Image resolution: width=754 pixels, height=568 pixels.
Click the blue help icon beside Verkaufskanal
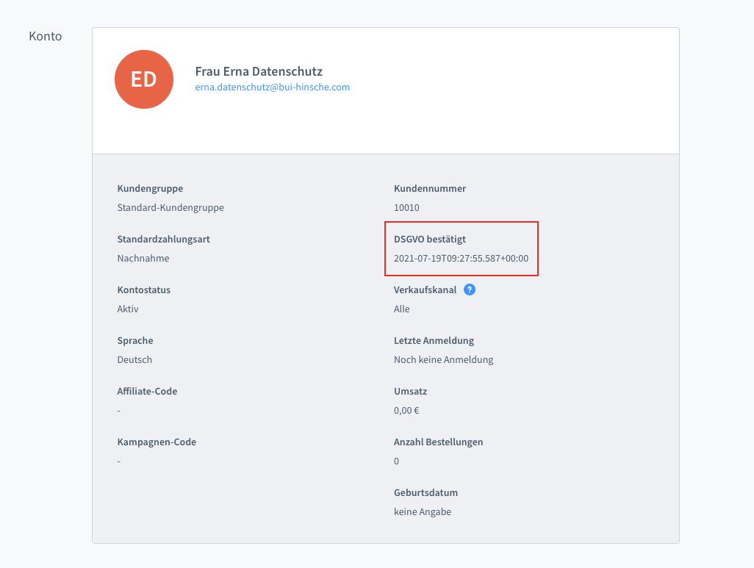tap(470, 290)
